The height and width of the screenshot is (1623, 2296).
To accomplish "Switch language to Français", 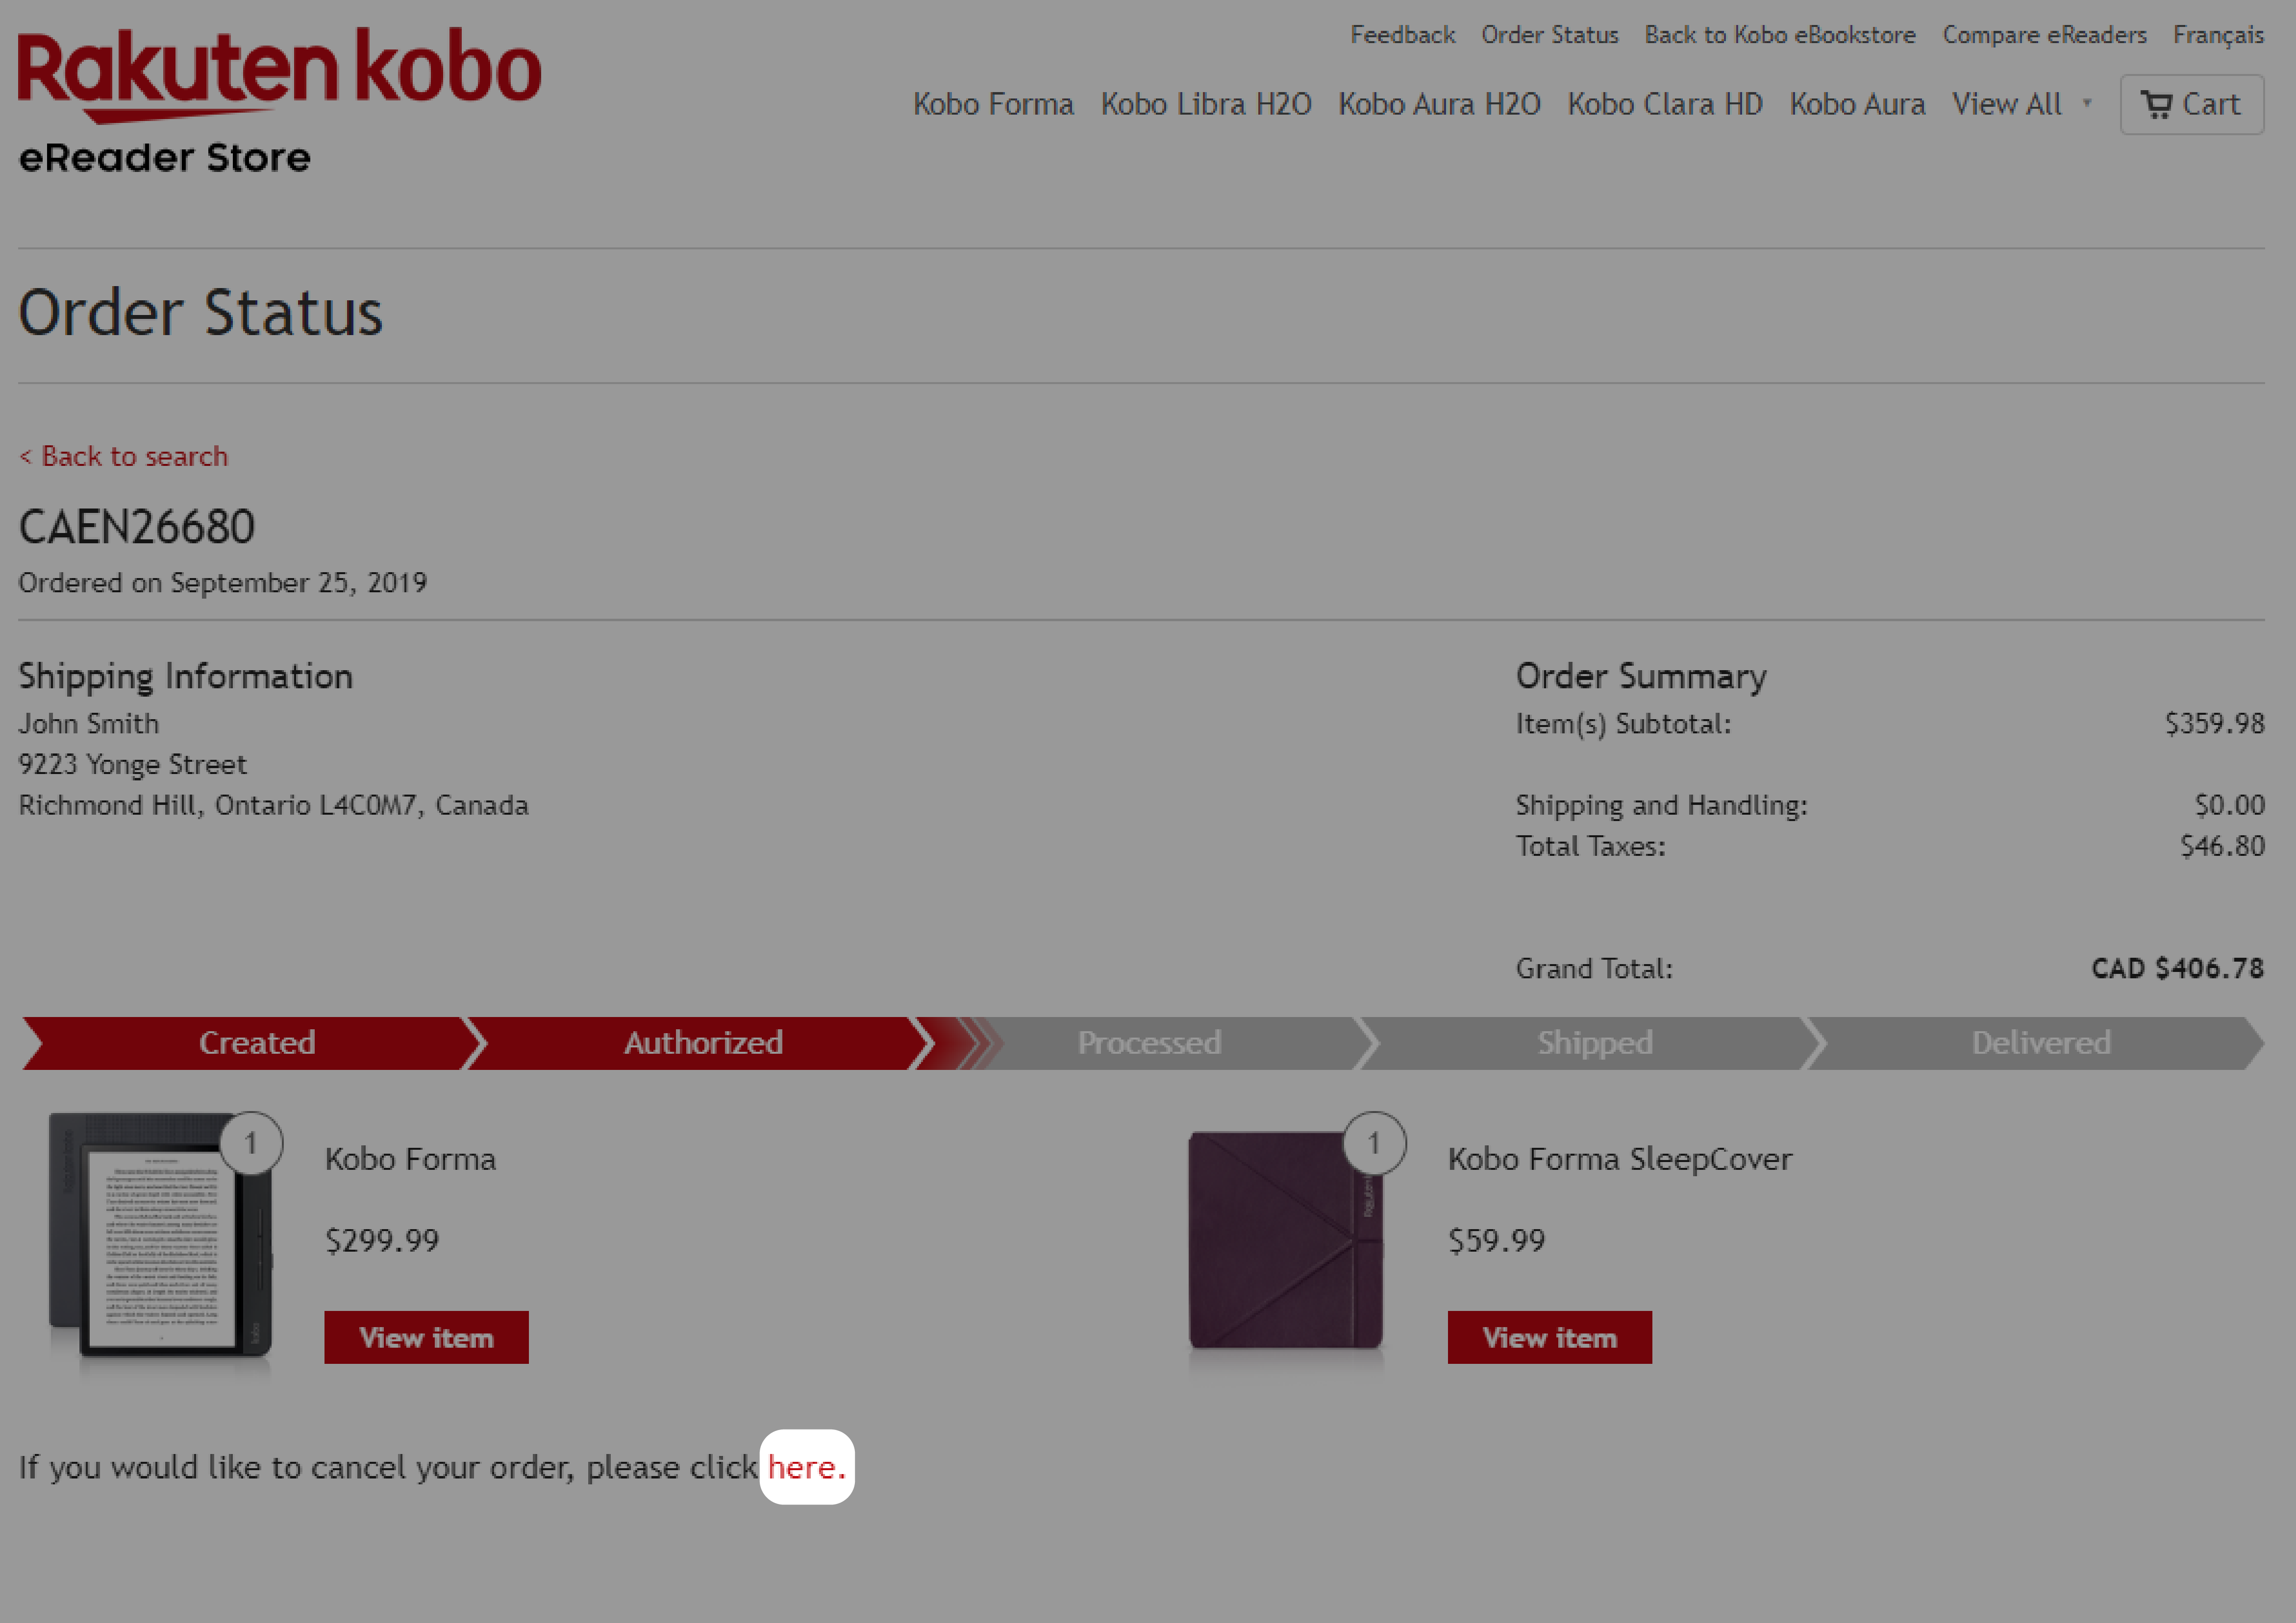I will [x=2218, y=35].
